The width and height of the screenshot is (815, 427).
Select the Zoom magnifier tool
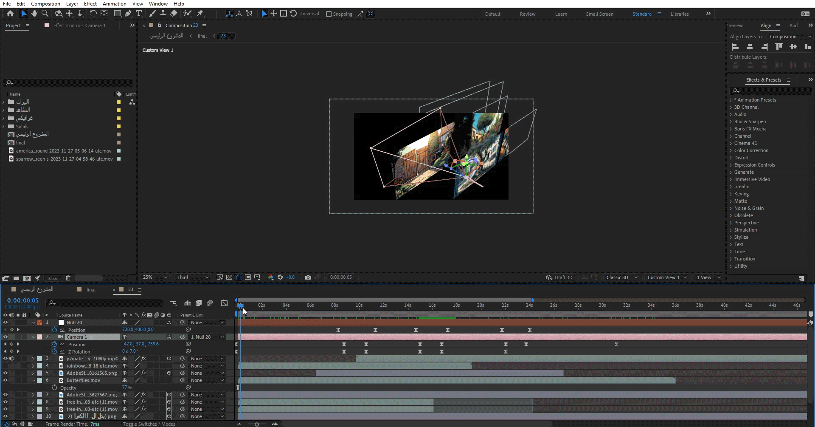click(45, 14)
